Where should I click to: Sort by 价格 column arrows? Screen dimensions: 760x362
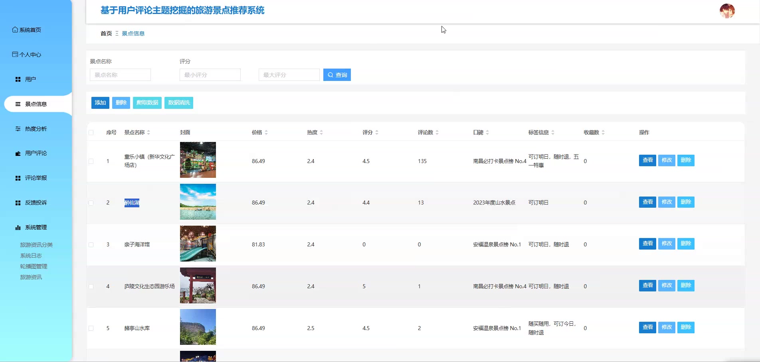266,132
